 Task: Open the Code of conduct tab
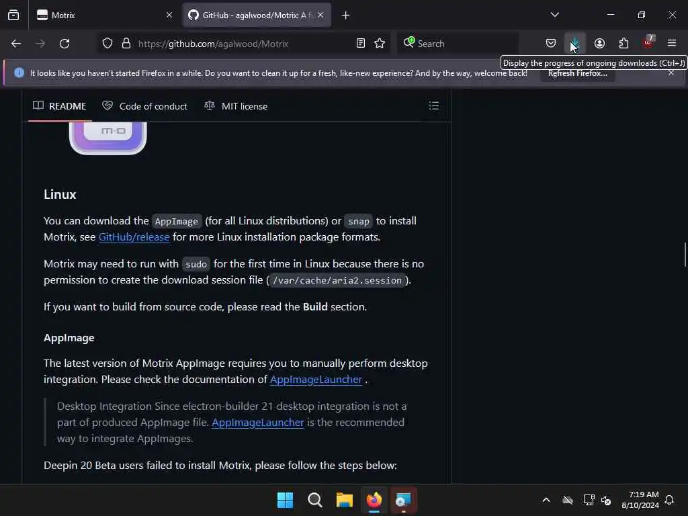(145, 106)
